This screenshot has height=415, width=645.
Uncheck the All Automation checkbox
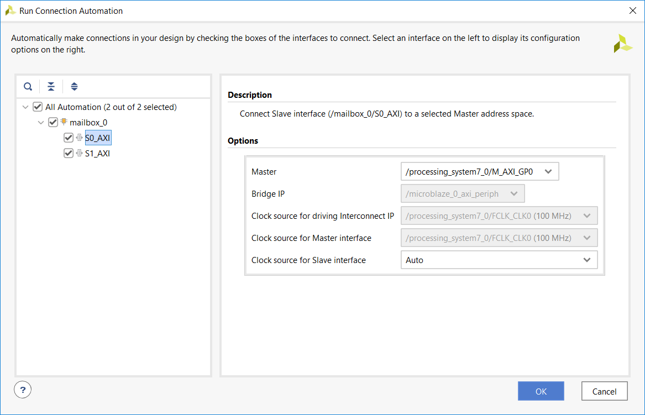(x=38, y=107)
